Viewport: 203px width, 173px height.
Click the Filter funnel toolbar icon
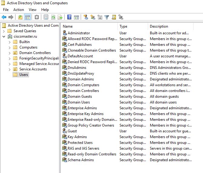tap(107, 17)
